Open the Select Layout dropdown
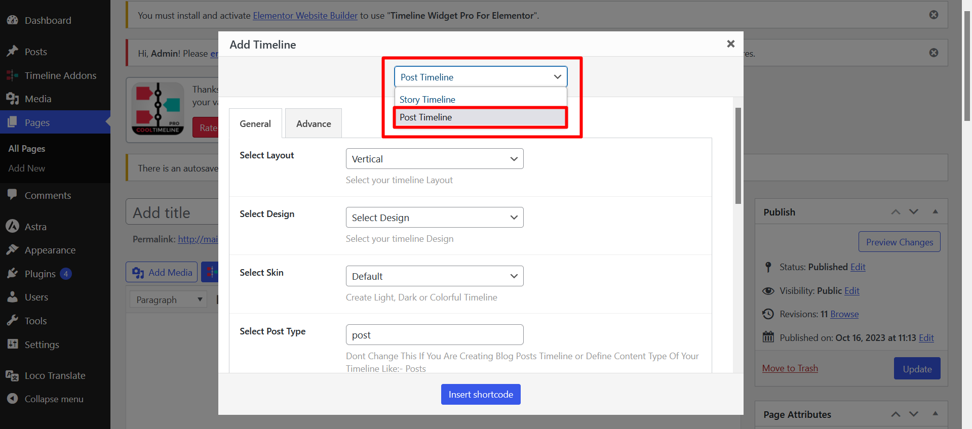Screen dimensions: 972x429 [434, 159]
